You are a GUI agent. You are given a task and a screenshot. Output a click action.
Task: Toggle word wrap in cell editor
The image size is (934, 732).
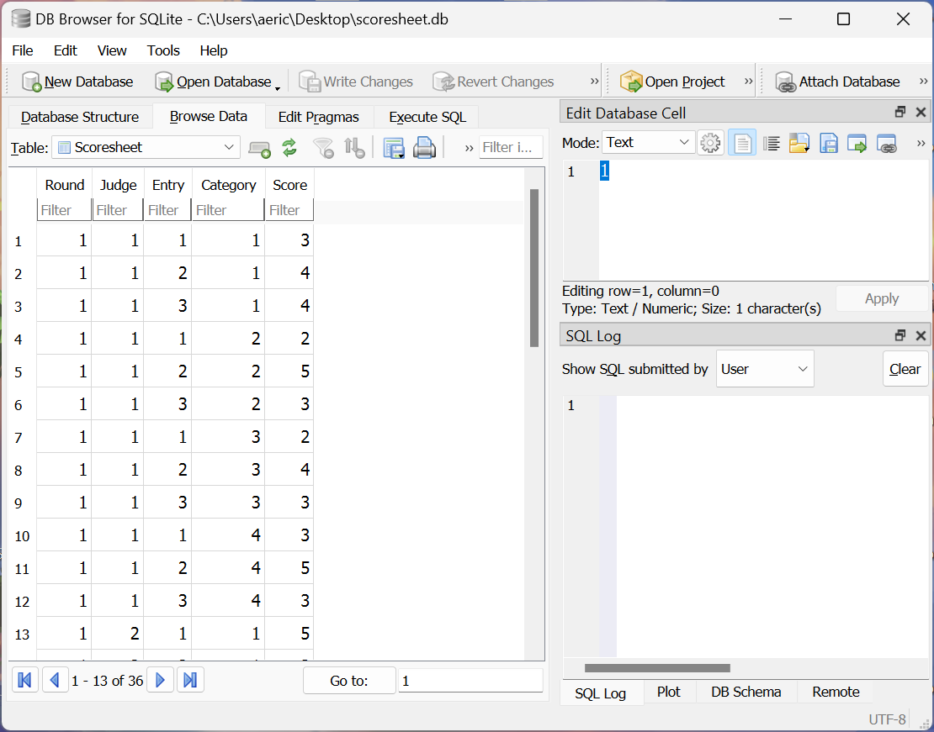click(x=742, y=143)
